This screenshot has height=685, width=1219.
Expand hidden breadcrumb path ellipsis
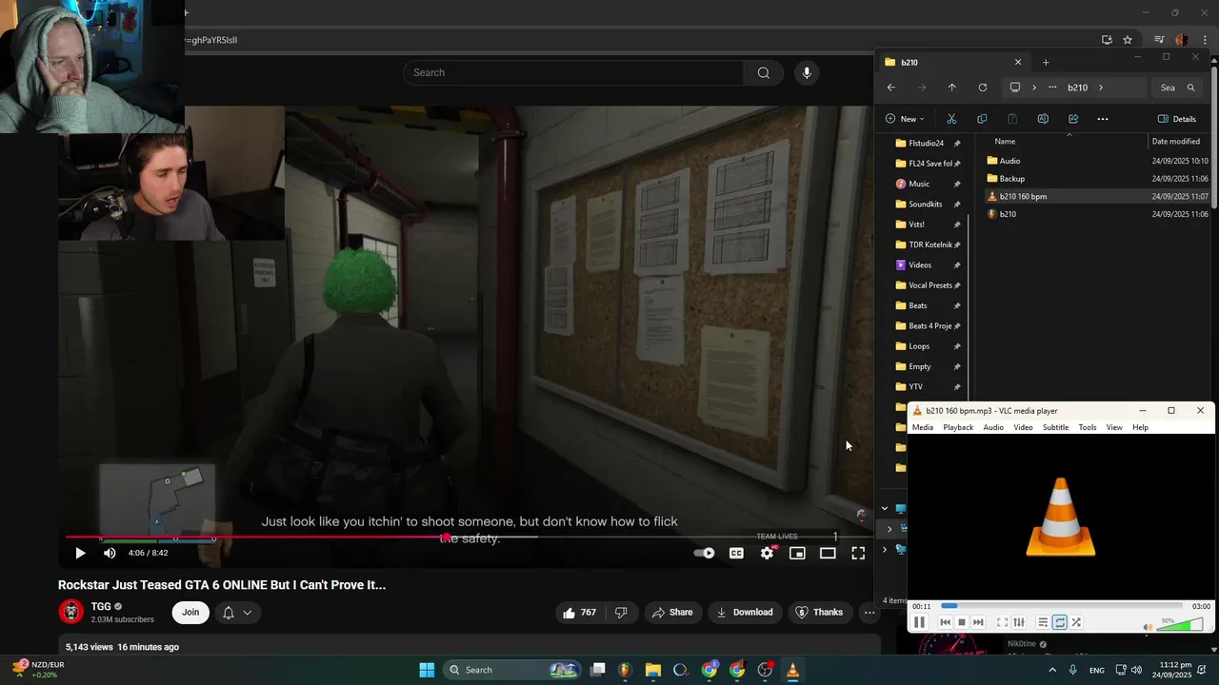[x=1052, y=88]
